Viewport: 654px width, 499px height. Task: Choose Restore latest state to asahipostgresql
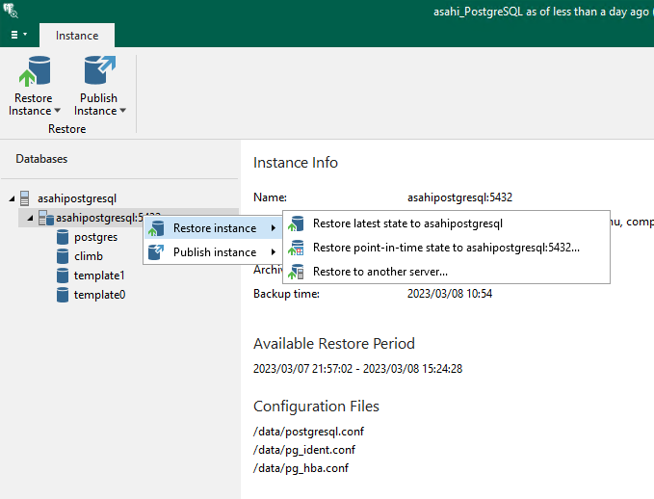click(x=446, y=223)
